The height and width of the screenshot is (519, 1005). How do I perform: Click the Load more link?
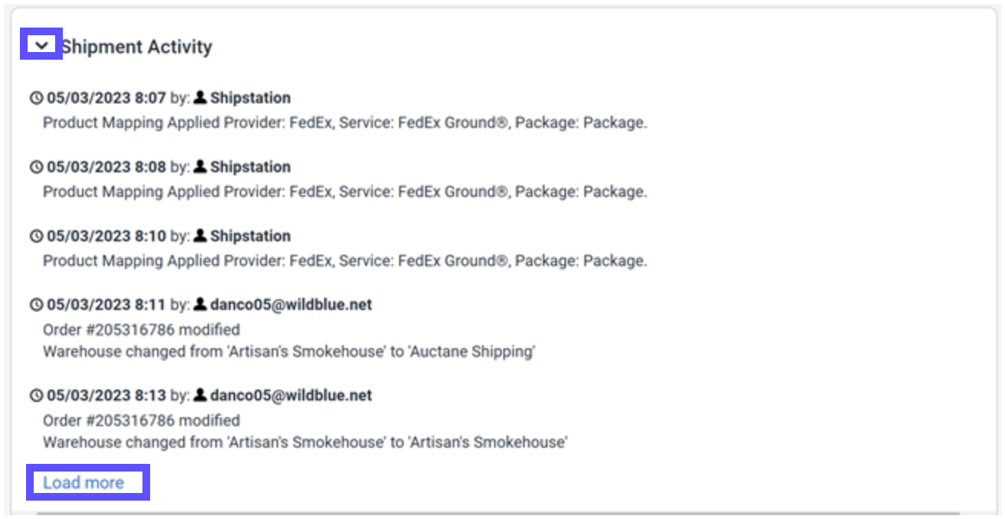click(83, 482)
